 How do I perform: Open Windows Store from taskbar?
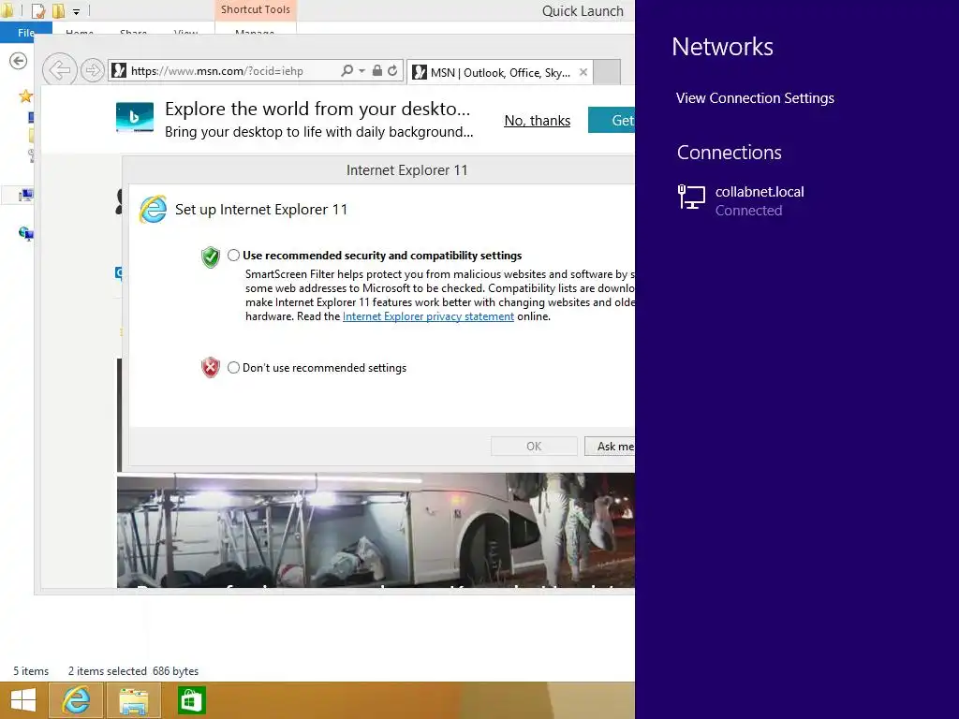coord(191,700)
